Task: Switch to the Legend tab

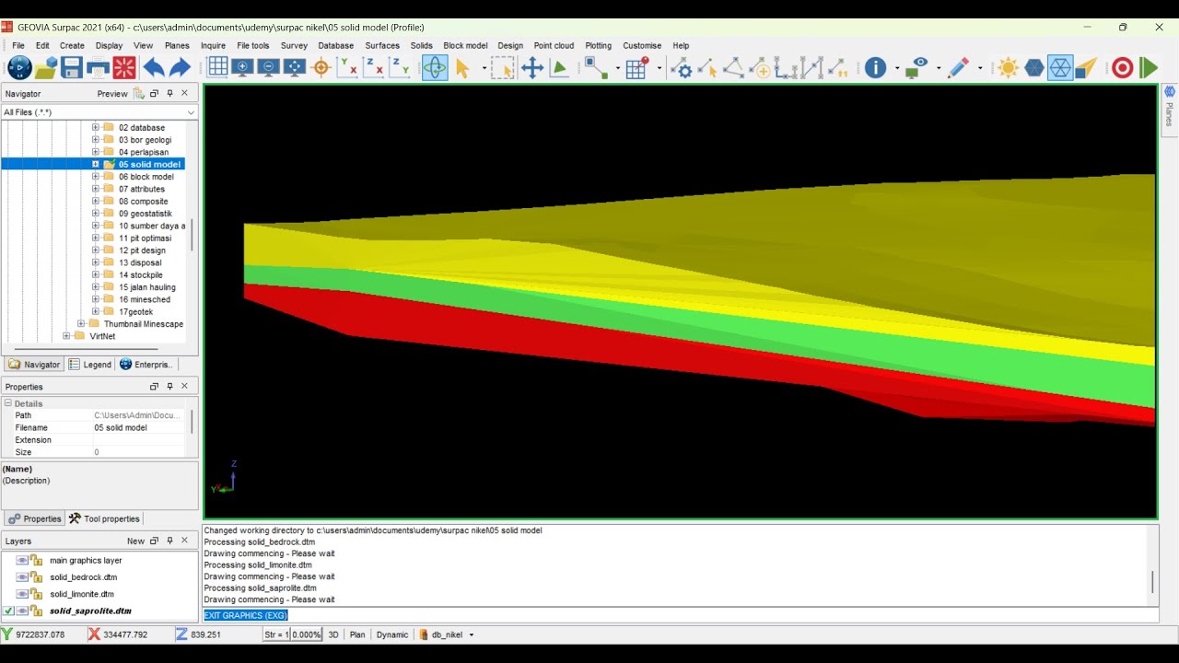Action: click(x=90, y=365)
